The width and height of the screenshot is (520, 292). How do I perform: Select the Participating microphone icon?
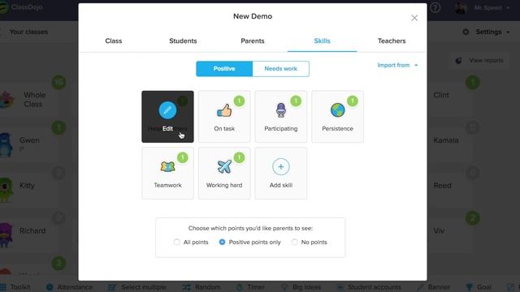point(281,110)
